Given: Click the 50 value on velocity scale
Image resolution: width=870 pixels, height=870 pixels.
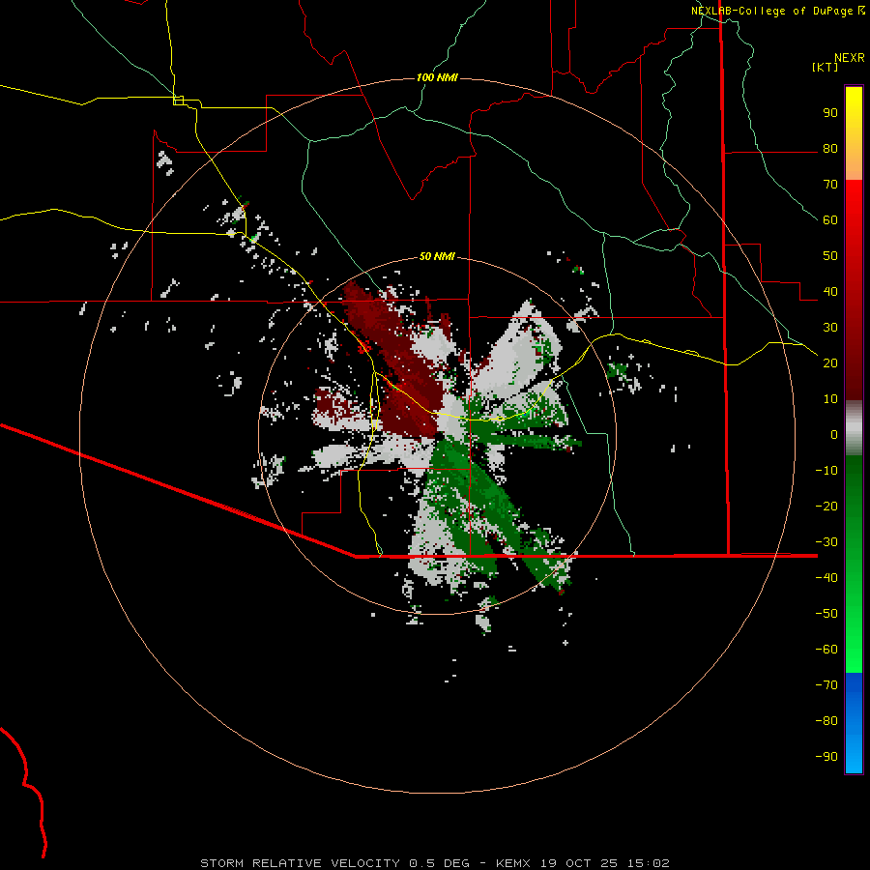Looking at the screenshot, I should (830, 256).
